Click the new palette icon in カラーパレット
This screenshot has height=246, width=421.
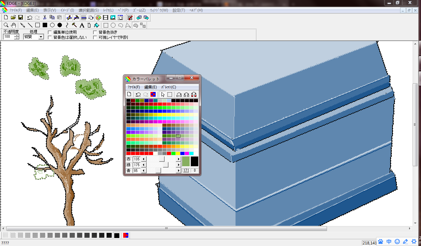pyautogui.click(x=129, y=94)
